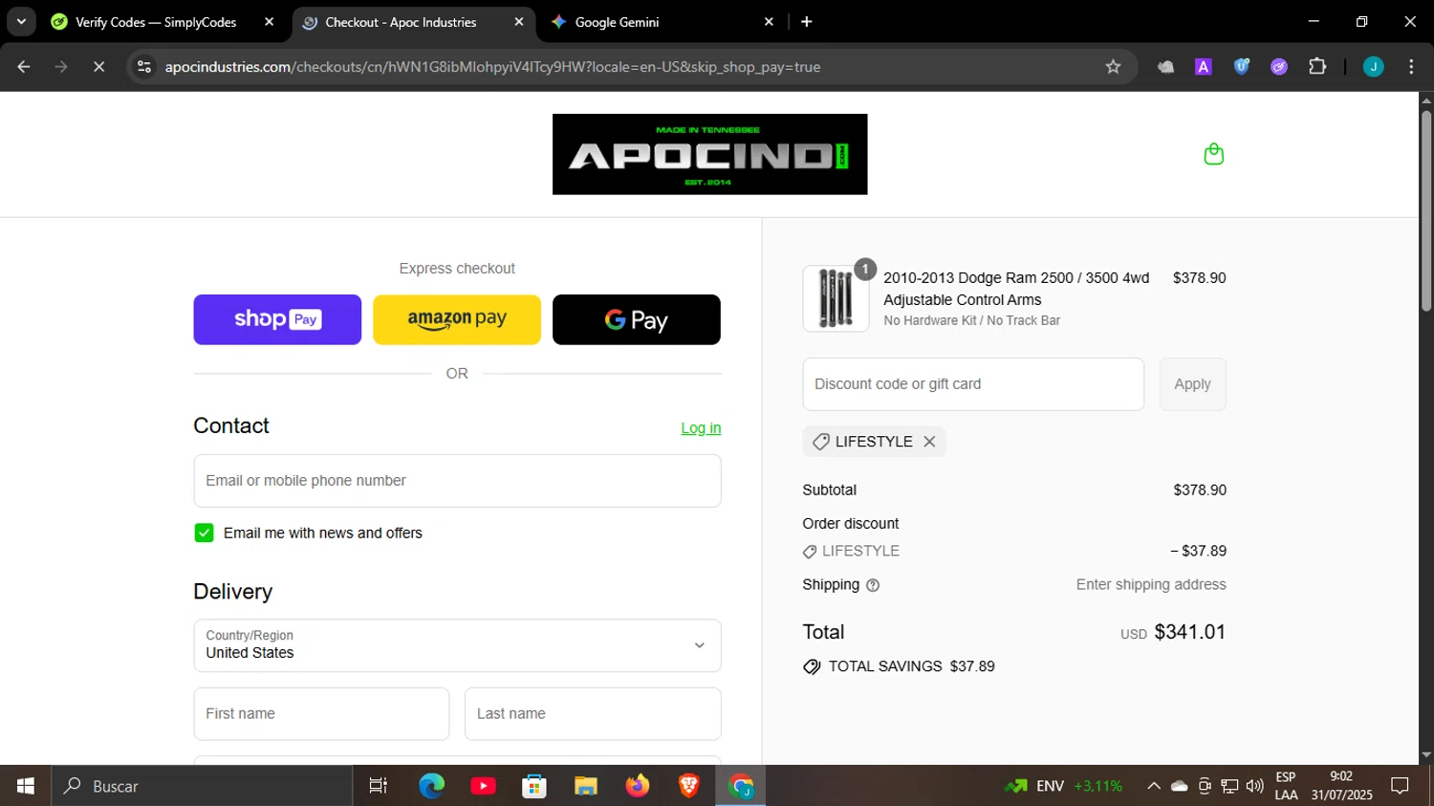
Task: Click the ENV +3,11% stock widget
Action: pyautogui.click(x=1063, y=786)
